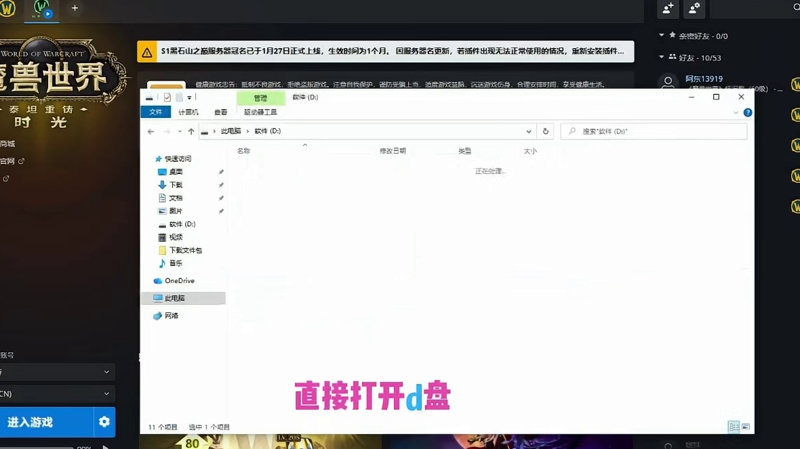This screenshot has height=449, width=800.
Task: Click the refresh icon in the address bar
Action: (x=545, y=131)
